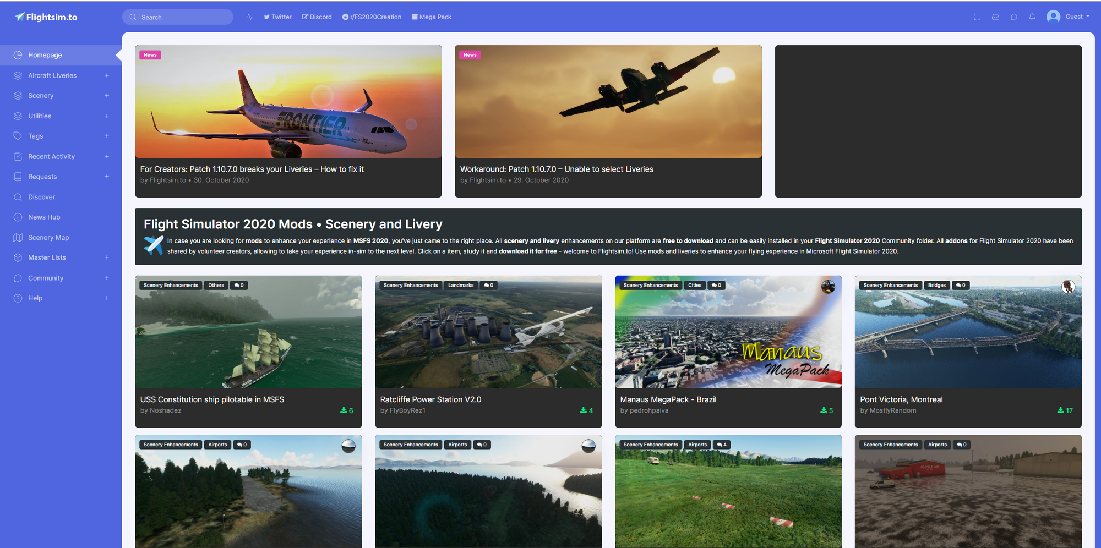Open the inbox tray icon
Screen dimensions: 1101x548
pos(995,17)
